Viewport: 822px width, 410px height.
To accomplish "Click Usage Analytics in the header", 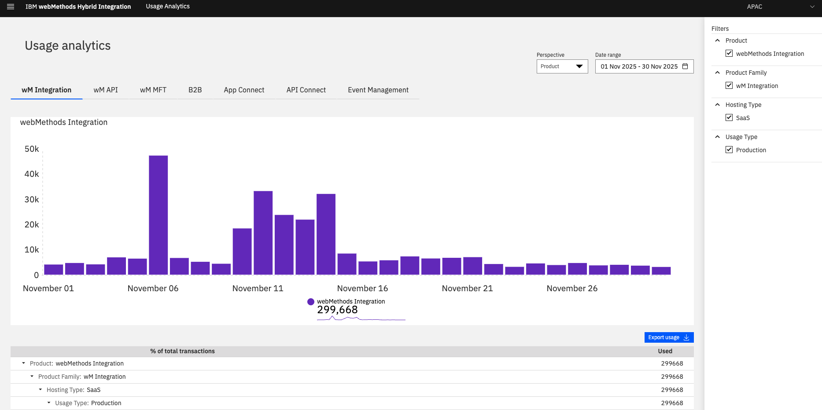I will coord(168,7).
